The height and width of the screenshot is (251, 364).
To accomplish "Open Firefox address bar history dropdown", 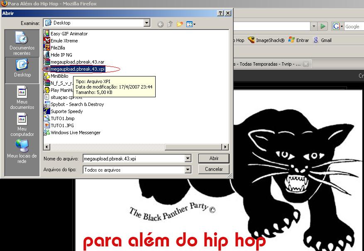I will pos(314,26).
